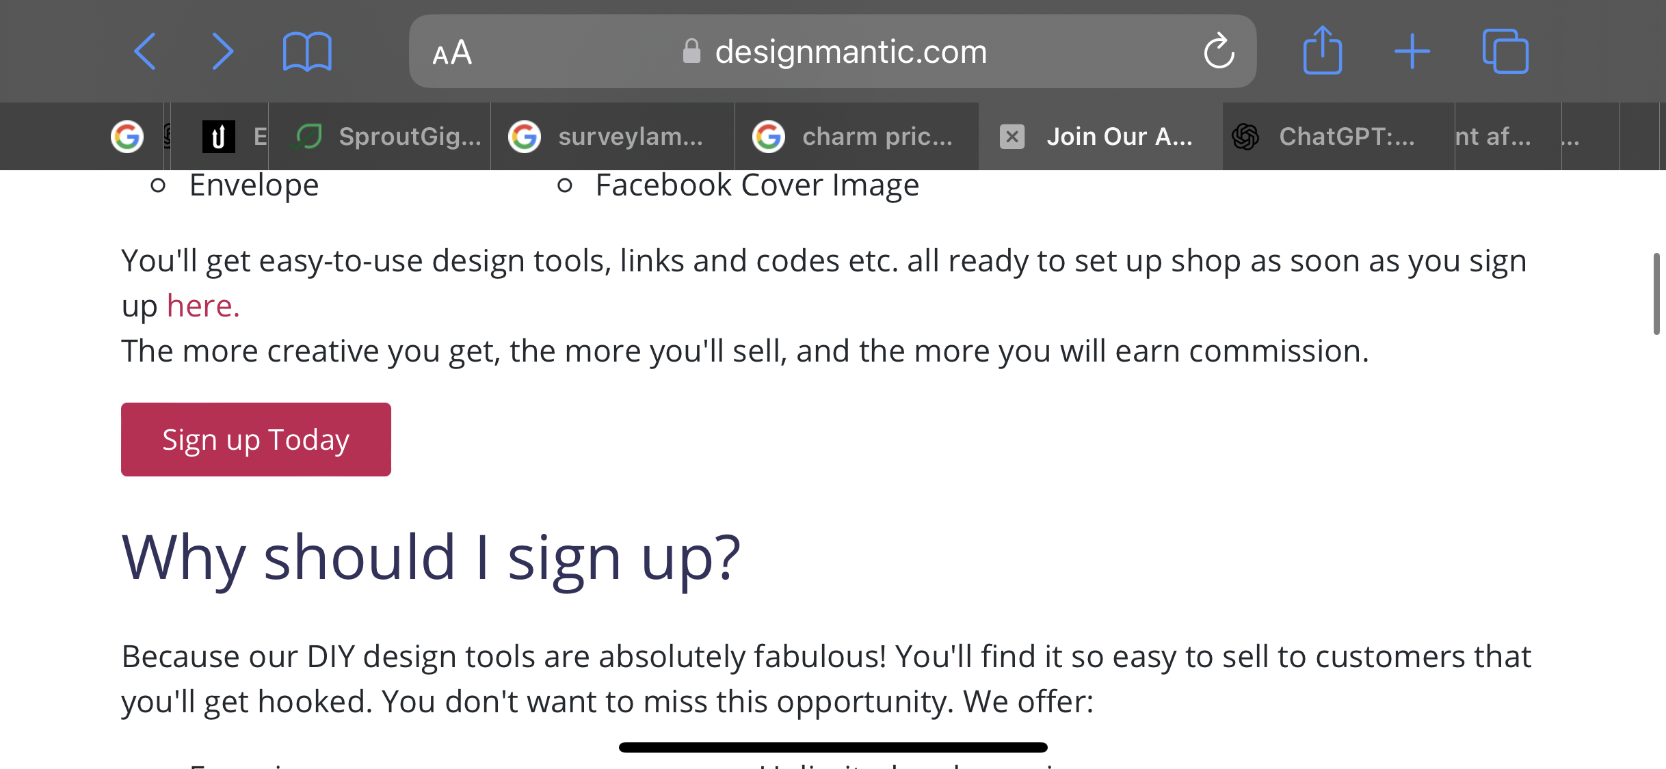Click the Sign up Today button
This screenshot has height=769, width=1666.
click(256, 440)
